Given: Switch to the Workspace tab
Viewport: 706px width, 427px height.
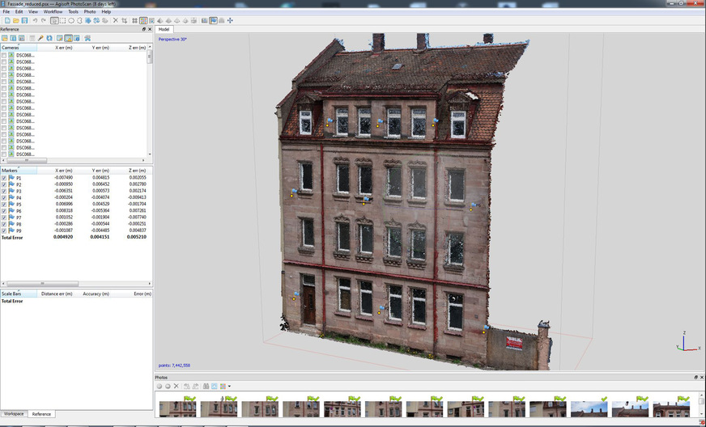Looking at the screenshot, I should 13,414.
